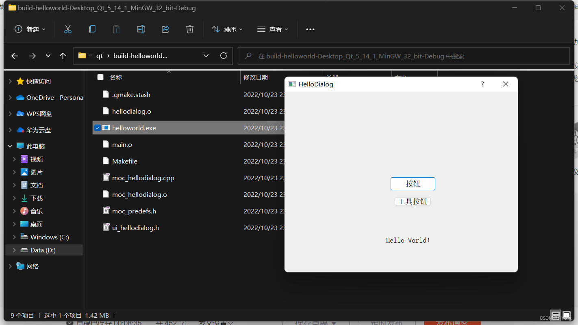Copy helloworld.exe using the Copy icon
The image size is (578, 325).
click(x=92, y=29)
